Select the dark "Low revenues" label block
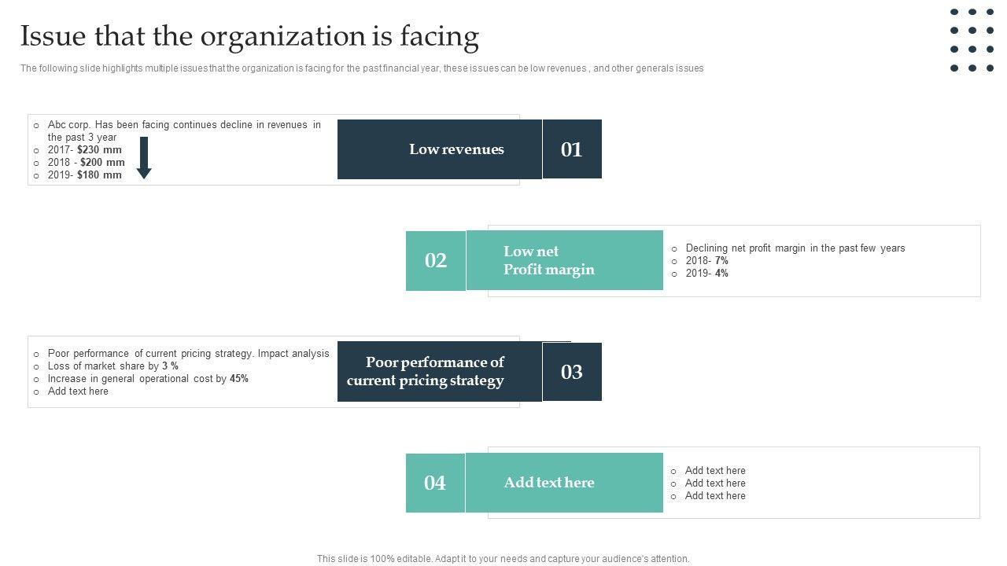Screen dimensions: 1007x566 [x=440, y=149]
